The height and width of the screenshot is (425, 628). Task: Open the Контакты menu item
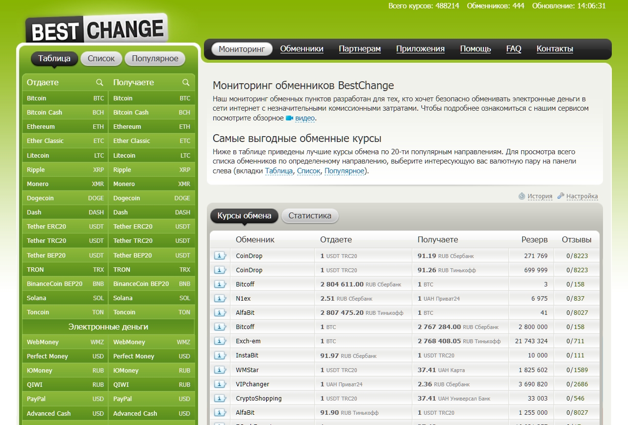(x=555, y=49)
